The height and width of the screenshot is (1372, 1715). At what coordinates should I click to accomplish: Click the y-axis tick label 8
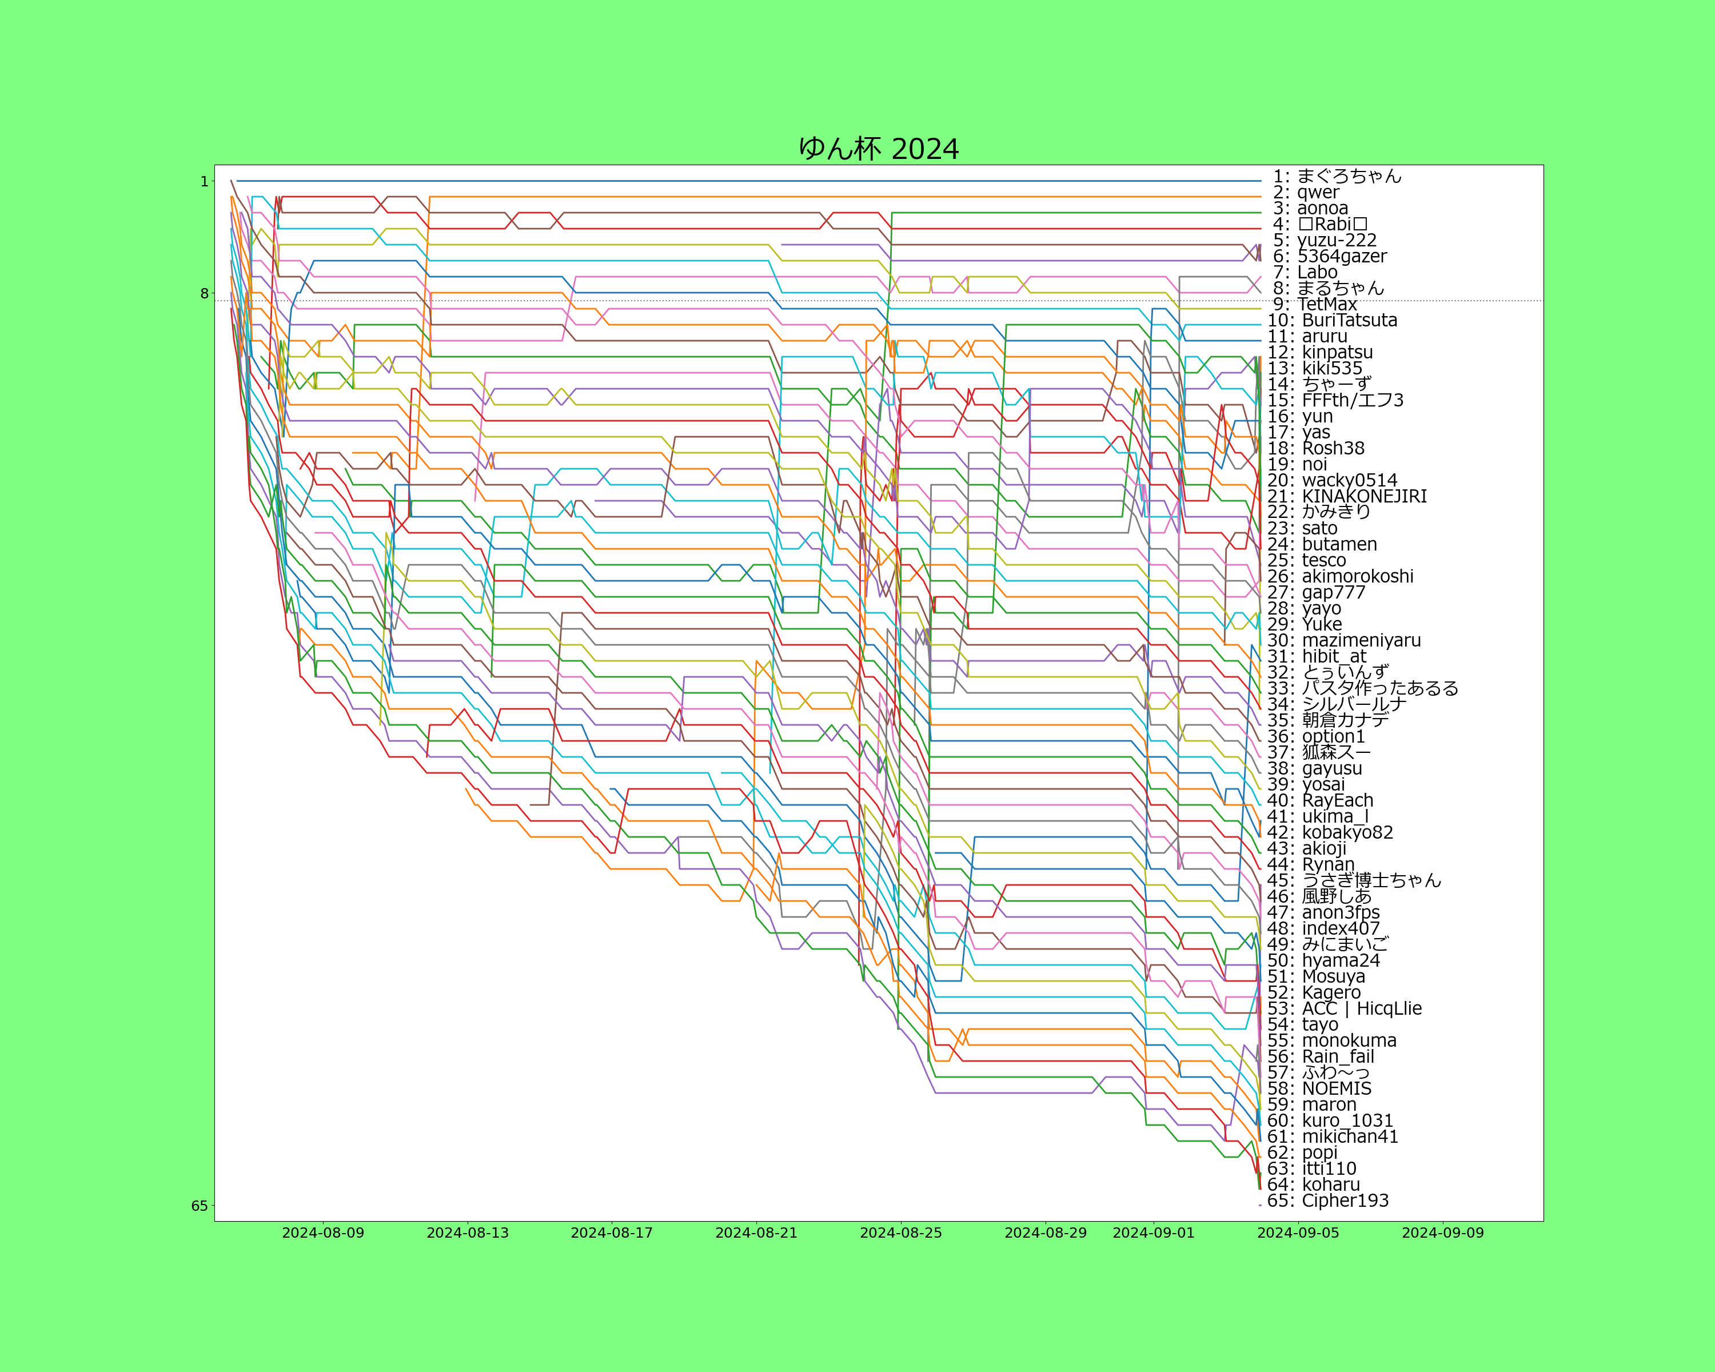coord(205,293)
